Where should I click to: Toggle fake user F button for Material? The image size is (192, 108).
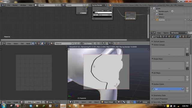73,43
